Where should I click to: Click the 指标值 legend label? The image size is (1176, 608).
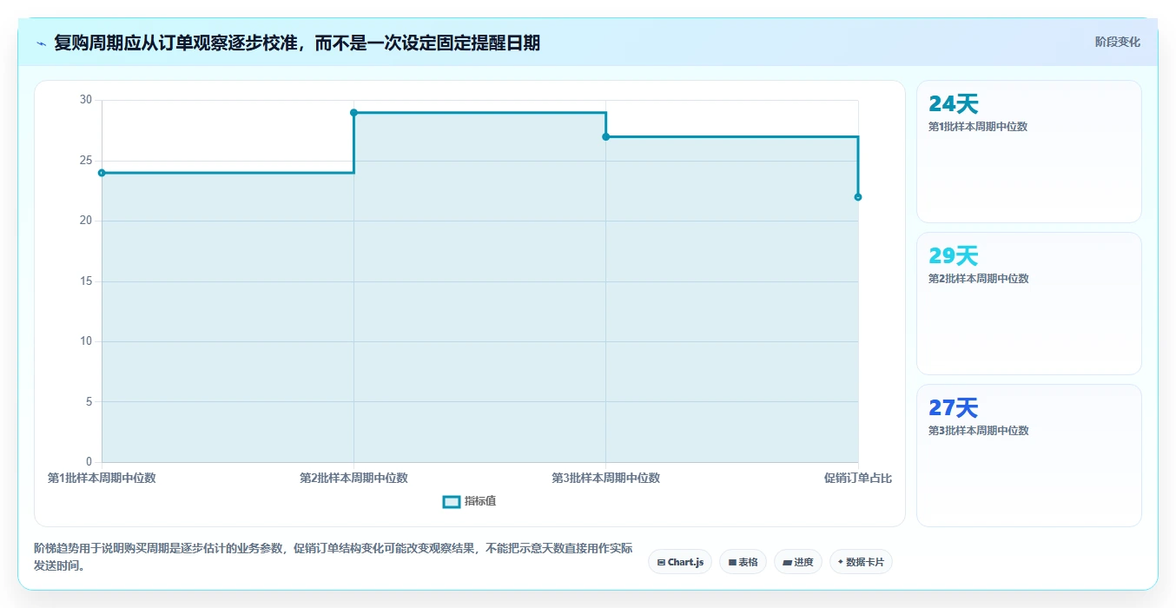coord(480,501)
